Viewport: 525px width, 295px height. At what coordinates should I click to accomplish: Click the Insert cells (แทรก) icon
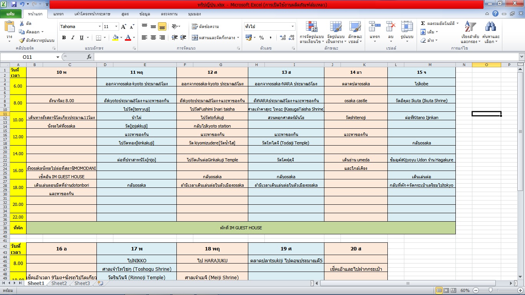click(375, 27)
